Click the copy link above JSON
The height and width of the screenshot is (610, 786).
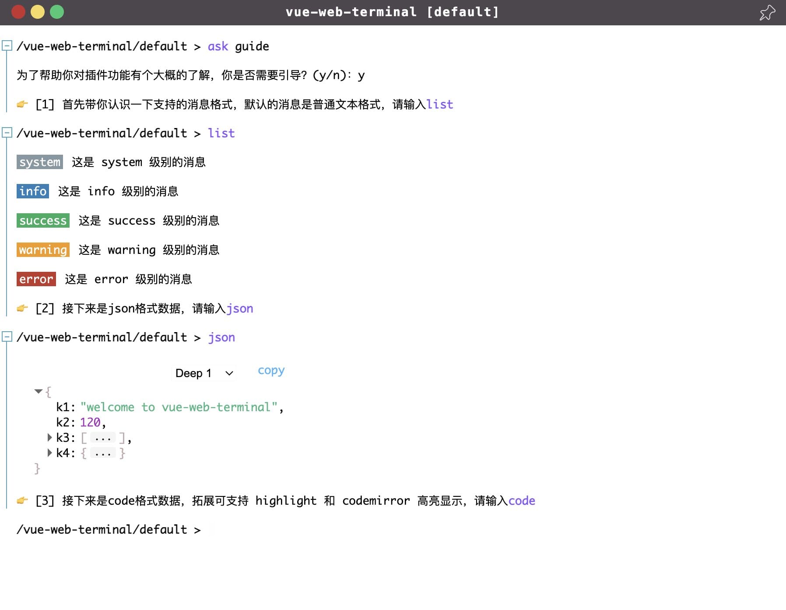coord(271,371)
